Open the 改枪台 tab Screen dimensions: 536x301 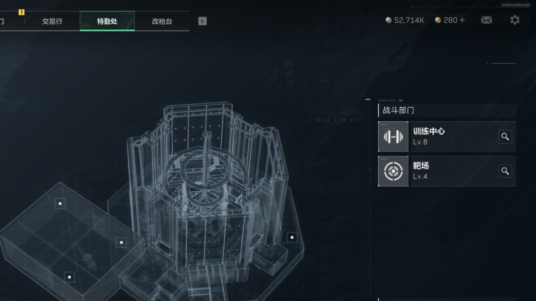(162, 21)
